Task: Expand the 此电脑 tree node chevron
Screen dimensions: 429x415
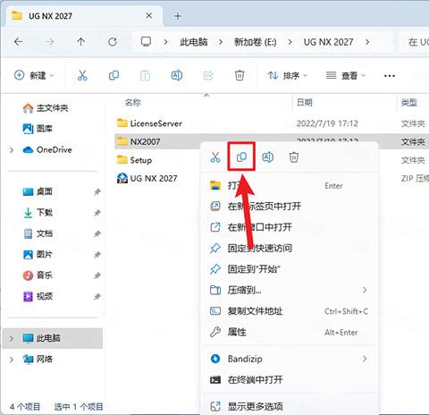Action: (x=12, y=338)
